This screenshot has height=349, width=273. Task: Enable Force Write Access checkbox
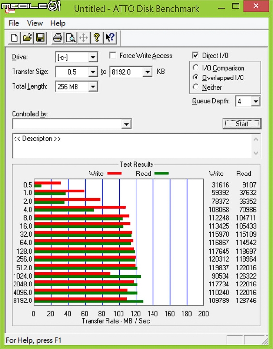[x=113, y=55]
